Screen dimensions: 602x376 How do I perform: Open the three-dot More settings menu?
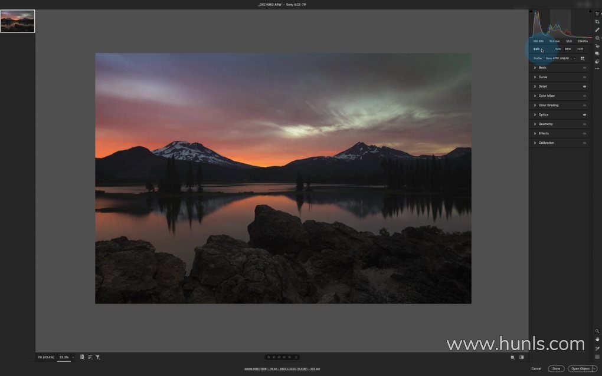pyautogui.click(x=597, y=68)
